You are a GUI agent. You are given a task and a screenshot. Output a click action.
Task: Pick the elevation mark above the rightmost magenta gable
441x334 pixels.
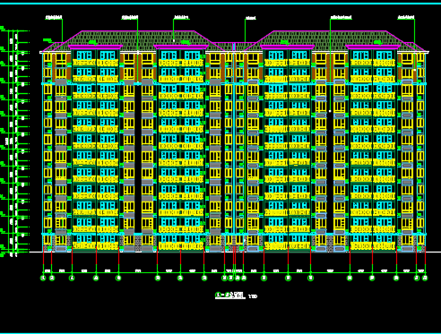[x=377, y=42]
